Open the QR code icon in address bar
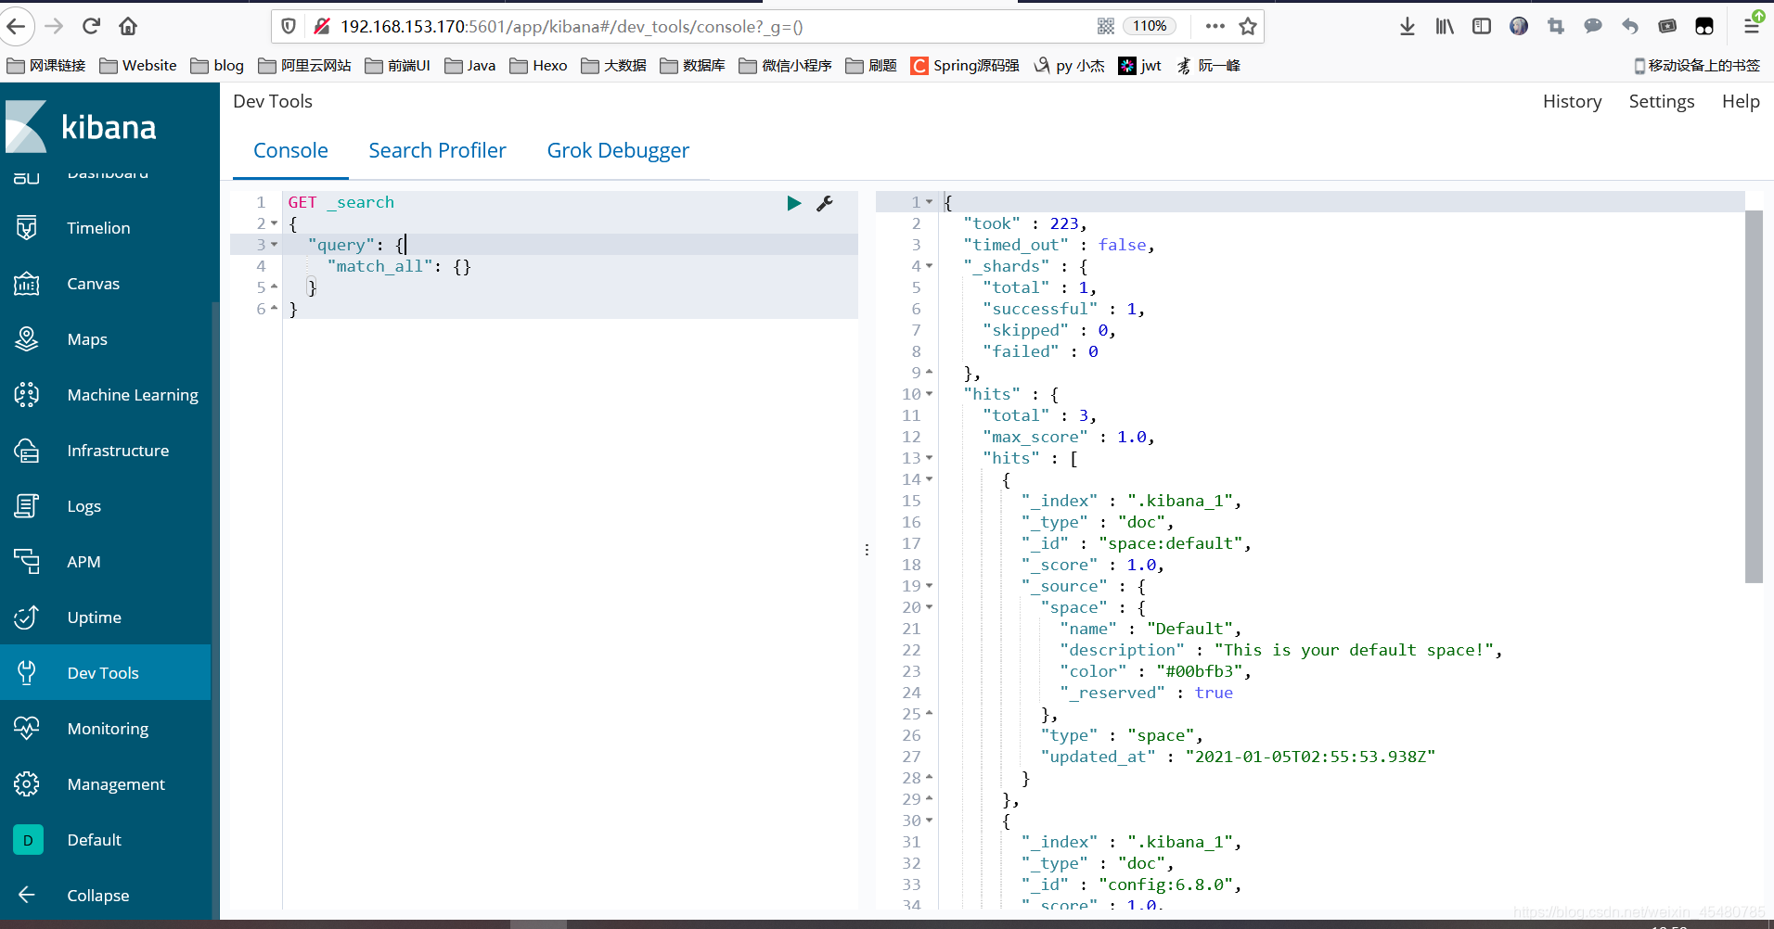 point(1105,26)
